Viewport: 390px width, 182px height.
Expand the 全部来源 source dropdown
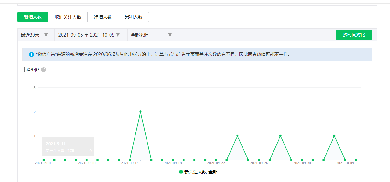click(x=152, y=35)
